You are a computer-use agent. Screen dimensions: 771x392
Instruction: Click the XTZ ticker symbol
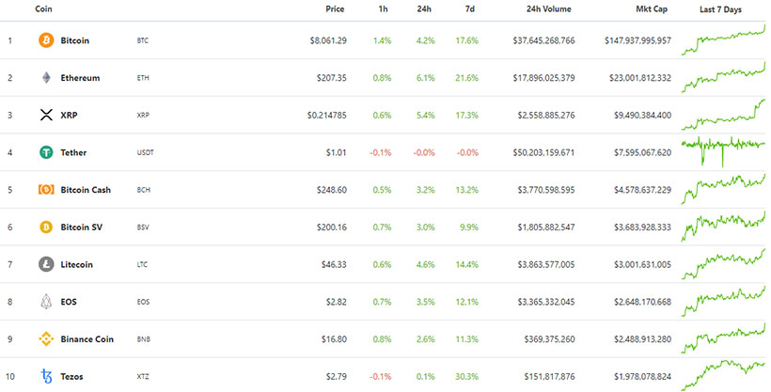click(x=143, y=377)
